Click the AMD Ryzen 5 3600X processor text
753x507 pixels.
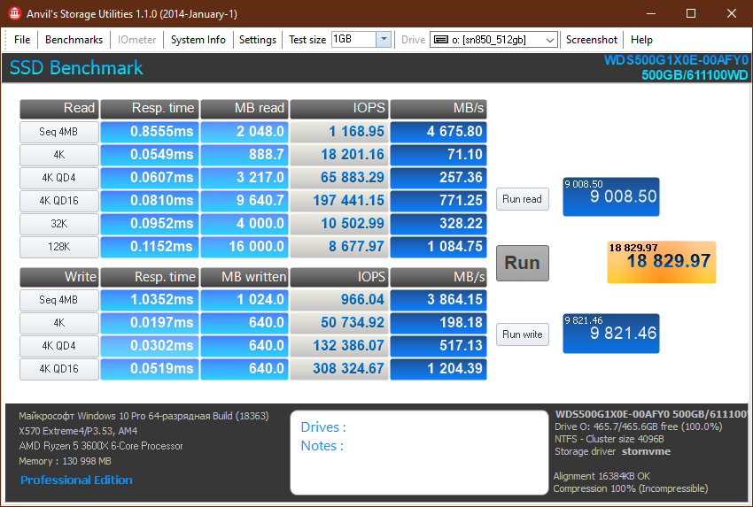(101, 446)
